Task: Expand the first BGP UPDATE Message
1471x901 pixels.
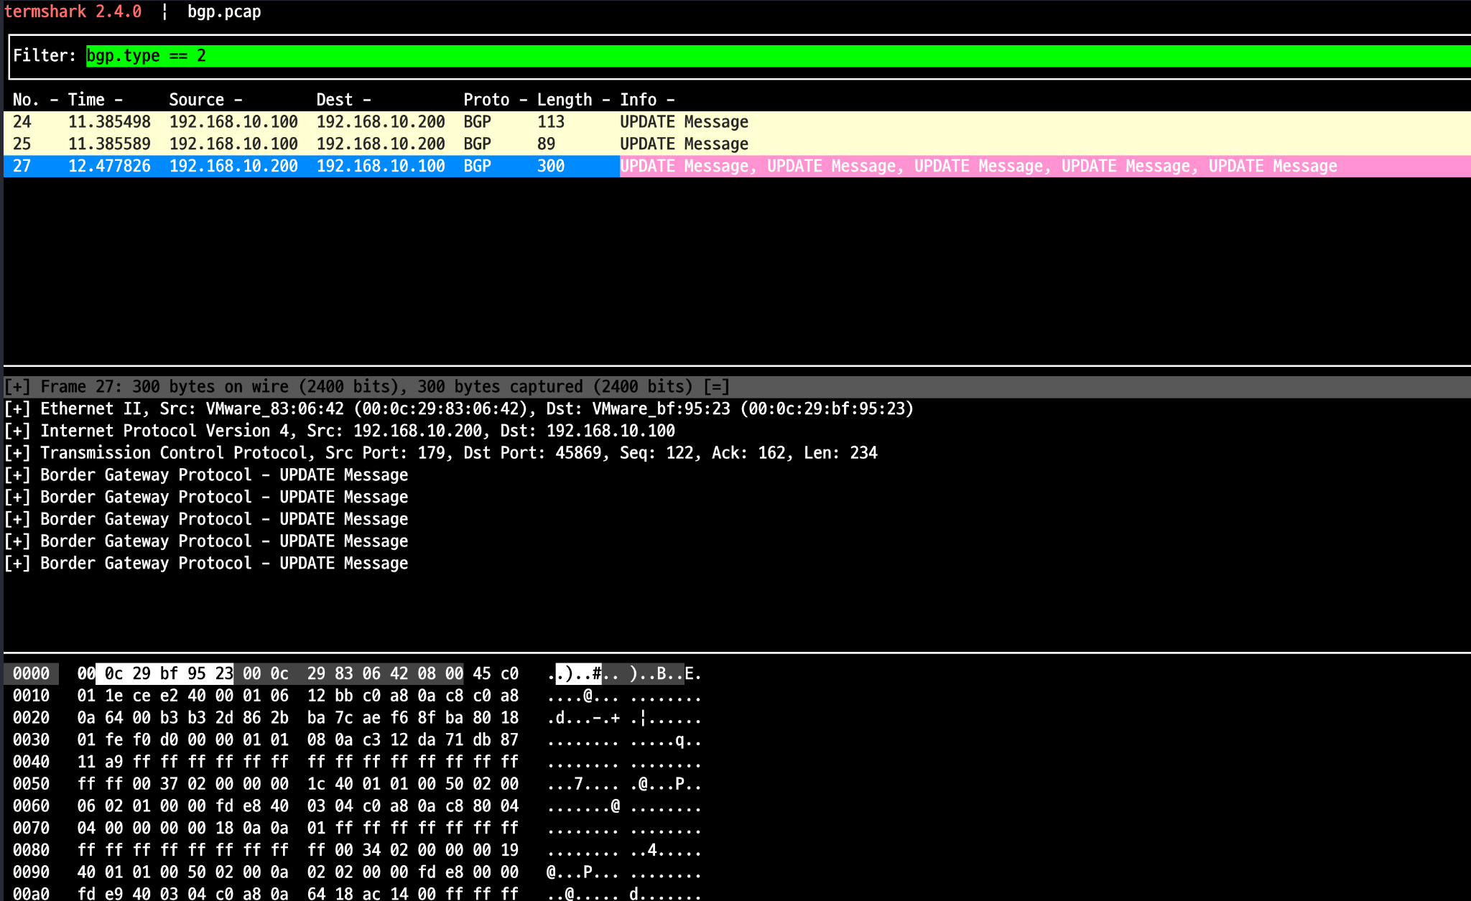Action: click(x=17, y=475)
